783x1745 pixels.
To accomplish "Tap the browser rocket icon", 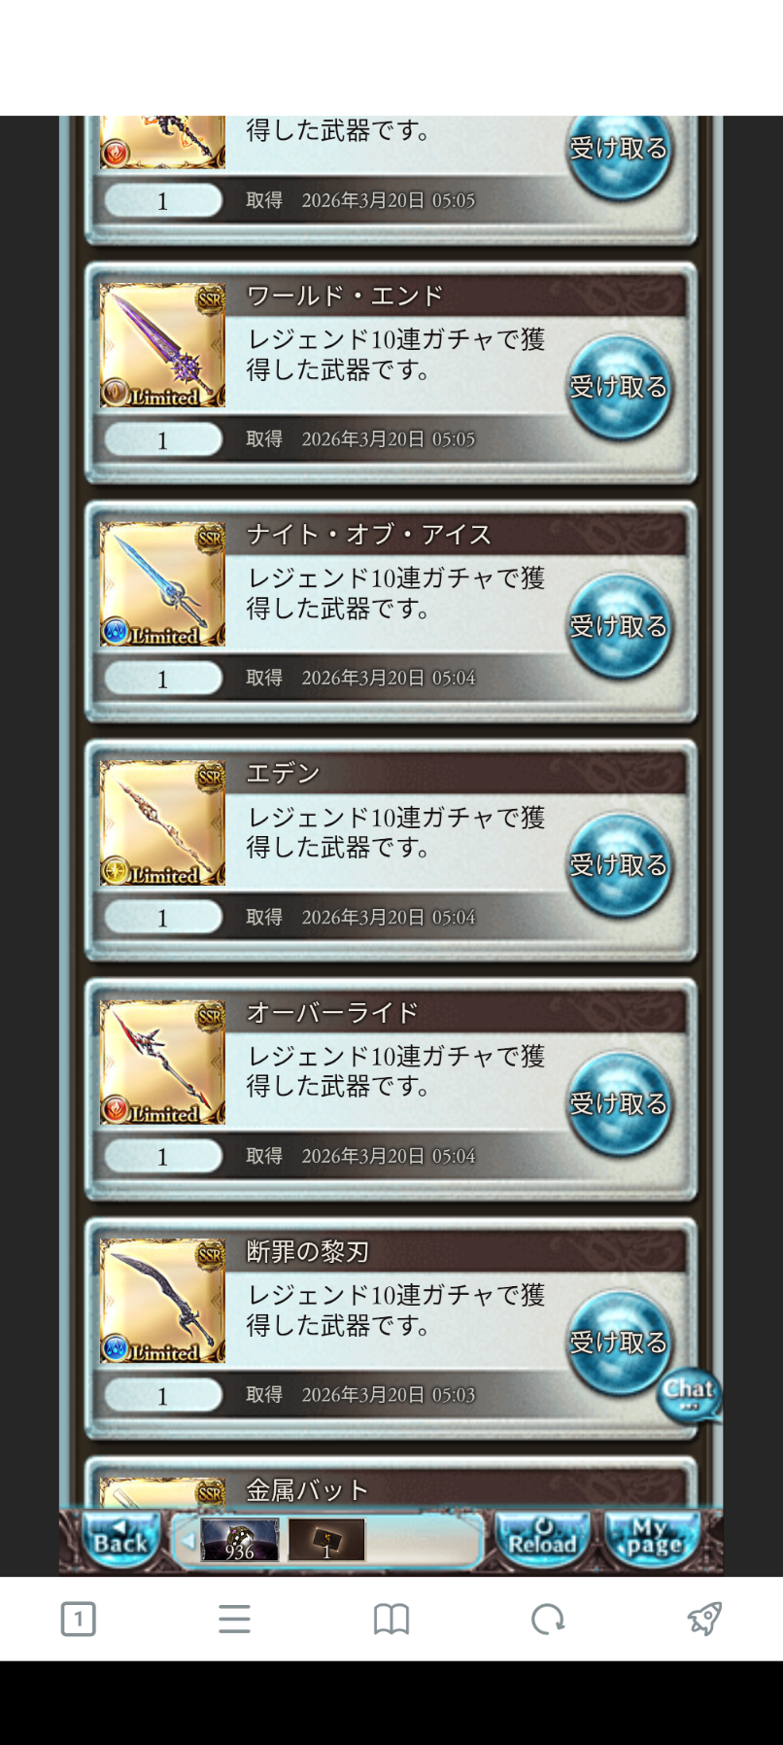I will point(704,1619).
